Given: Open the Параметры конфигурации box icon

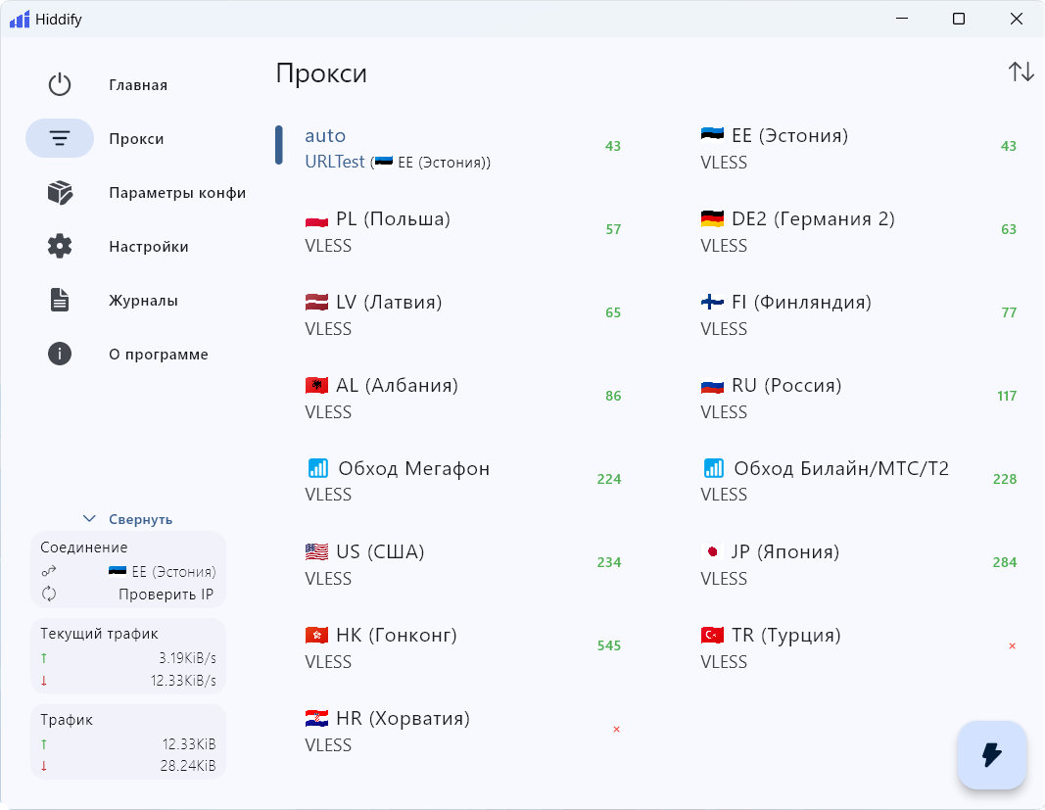Looking at the screenshot, I should [60, 193].
